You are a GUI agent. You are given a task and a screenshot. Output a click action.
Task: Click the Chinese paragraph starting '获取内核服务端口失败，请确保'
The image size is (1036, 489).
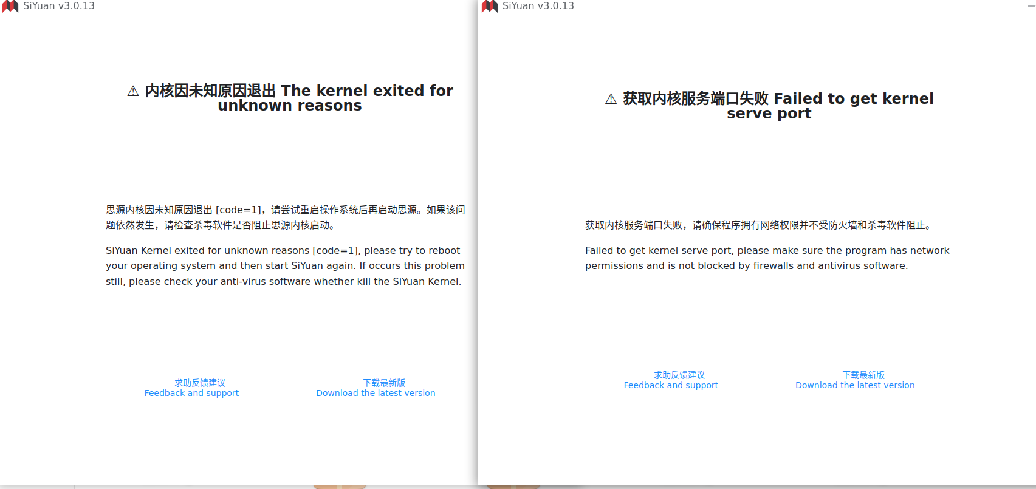coord(759,225)
